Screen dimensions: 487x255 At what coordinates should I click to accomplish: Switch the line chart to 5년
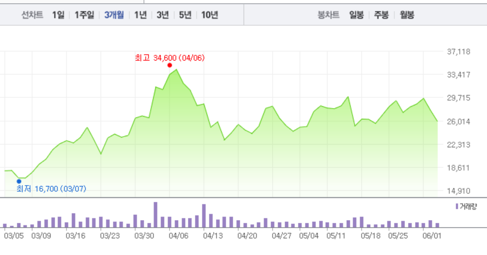point(185,15)
